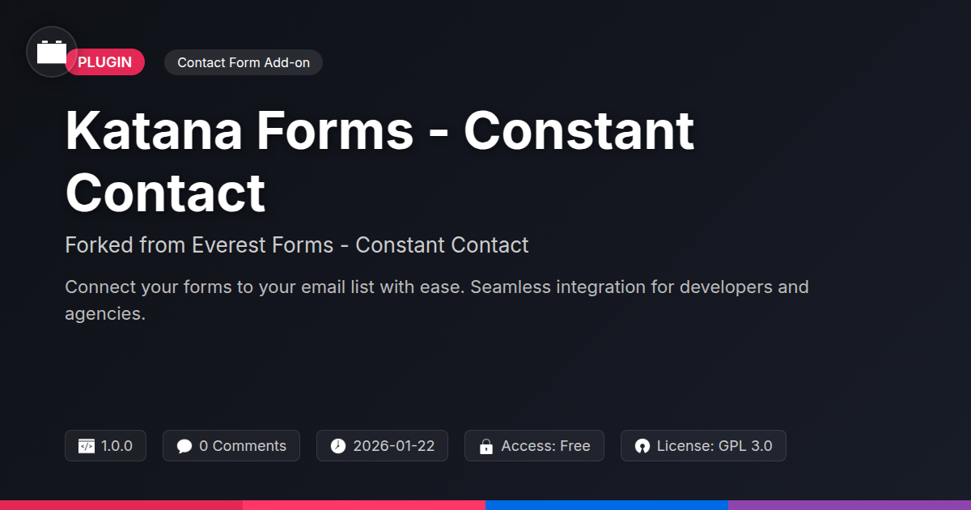Select the Access: Free label text
Screen dimensions: 971x510
point(545,446)
